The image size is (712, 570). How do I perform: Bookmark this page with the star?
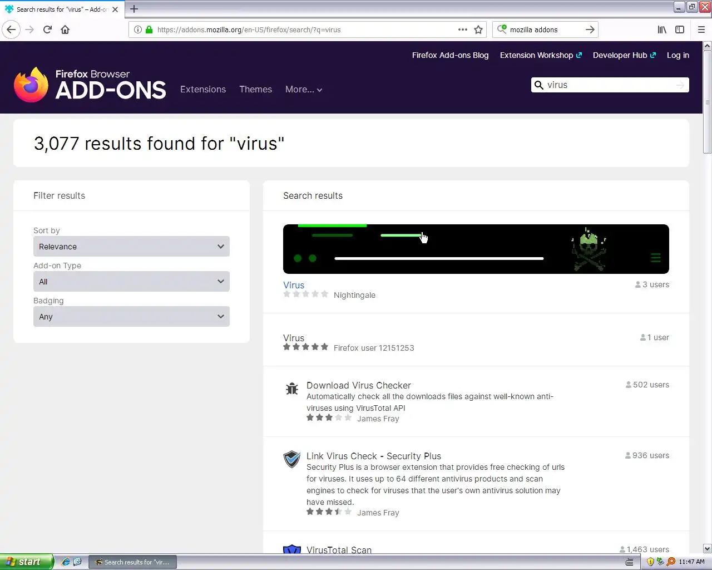point(478,30)
